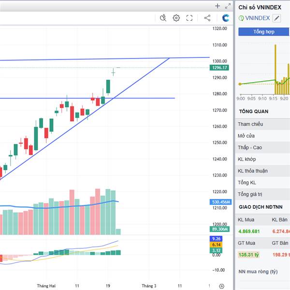Click the Thấp - Cao row
The width and height of the screenshot is (290, 290).
point(262,147)
